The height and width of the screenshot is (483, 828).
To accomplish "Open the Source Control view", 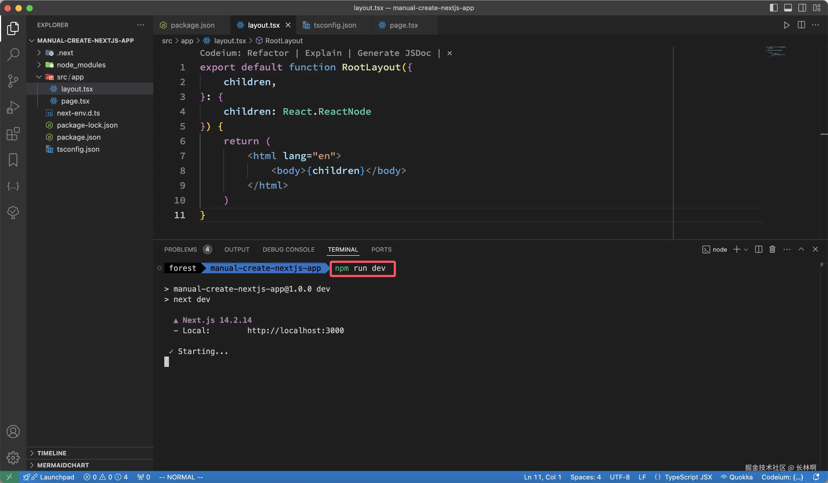I will 13,81.
